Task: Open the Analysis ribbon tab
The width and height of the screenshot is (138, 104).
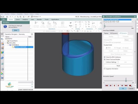Action: pos(25,19)
